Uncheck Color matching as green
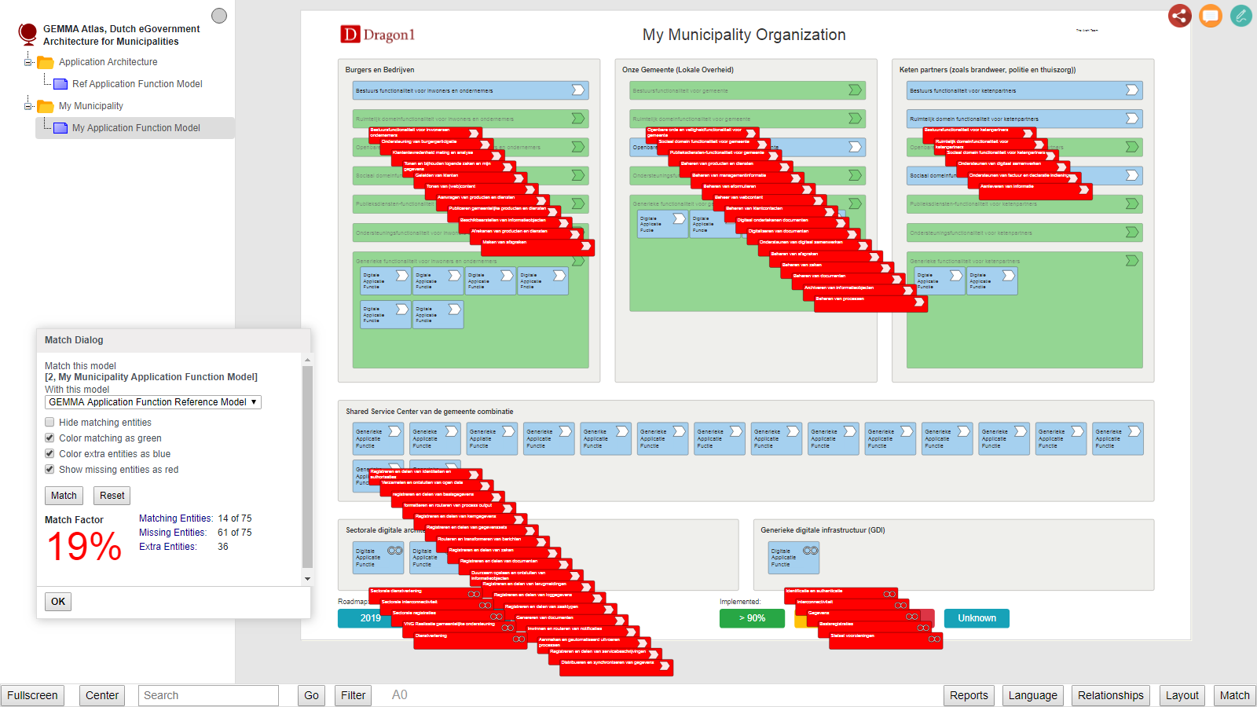The height and width of the screenshot is (707, 1257). click(49, 438)
